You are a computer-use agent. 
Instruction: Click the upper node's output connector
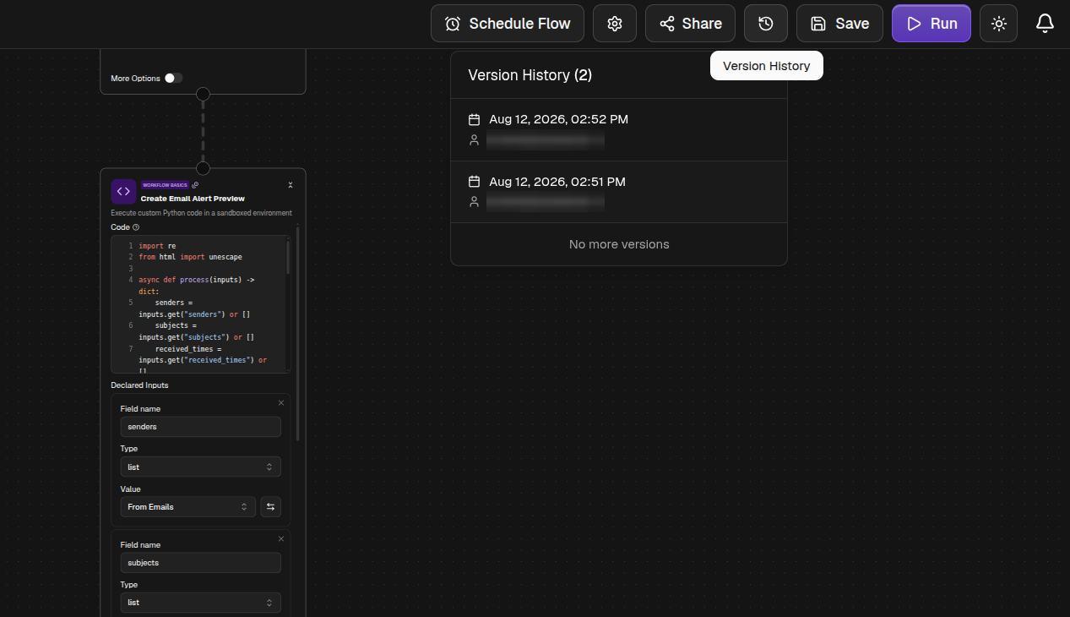[x=203, y=94]
